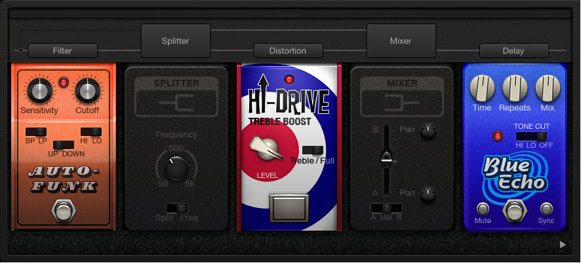
Task: Click the Mix knob on Blue Echo
Action: pos(548,88)
